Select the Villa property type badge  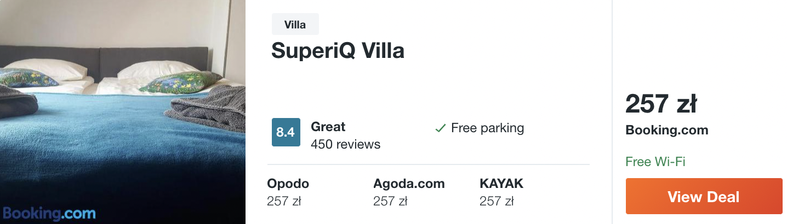[x=295, y=25]
